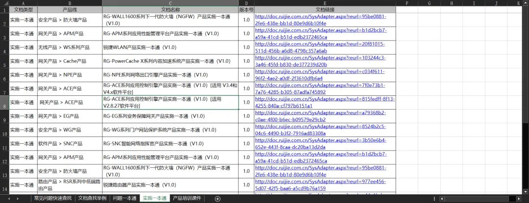Select cell 安全产品 > WG产品

pyautogui.click(x=70, y=130)
